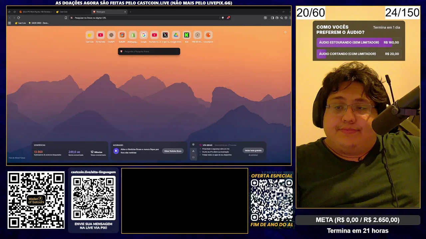Close the Nova guia tab

[125, 12]
